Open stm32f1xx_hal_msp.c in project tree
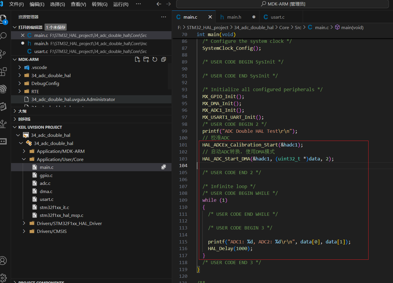This screenshot has height=283, width=393. coord(91,215)
